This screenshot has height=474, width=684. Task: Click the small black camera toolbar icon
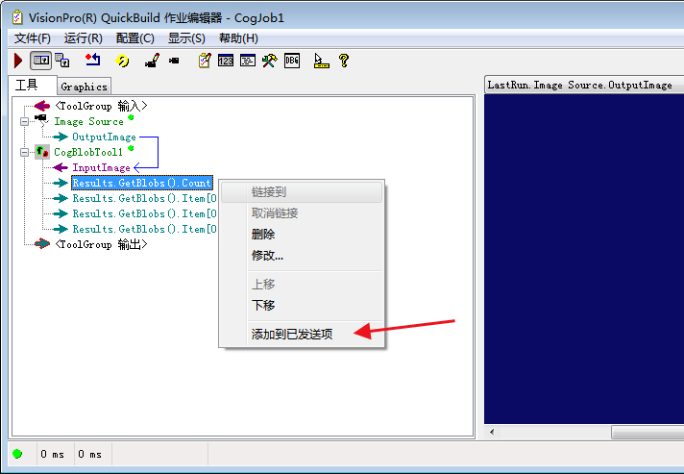click(x=174, y=61)
